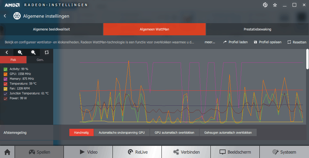Click the globe icon beside Algemene instellingen
The height and width of the screenshot is (158, 309).
(x=17, y=16)
